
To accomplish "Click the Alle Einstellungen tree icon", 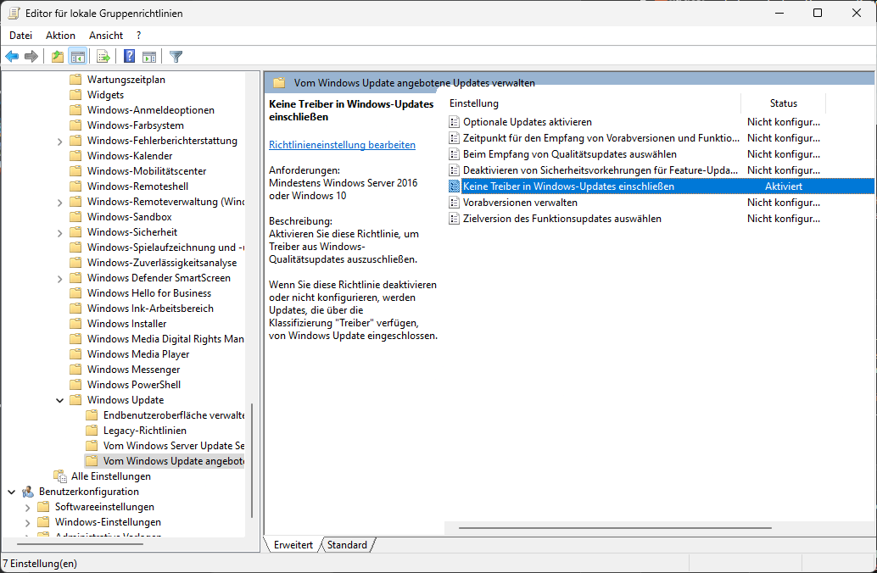I will coord(60,476).
